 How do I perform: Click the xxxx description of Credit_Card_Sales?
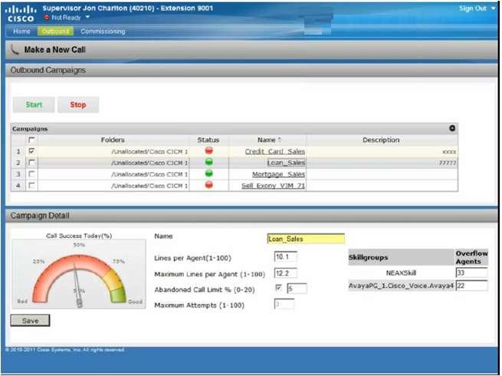pyautogui.click(x=448, y=152)
